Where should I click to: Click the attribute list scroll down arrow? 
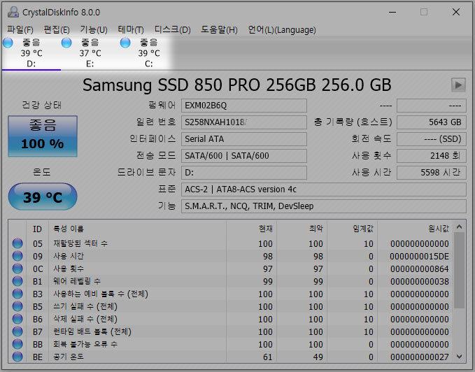click(459, 357)
